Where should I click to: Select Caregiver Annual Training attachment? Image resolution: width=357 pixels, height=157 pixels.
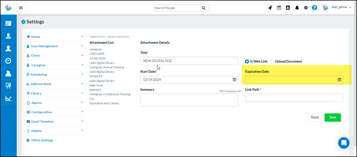pyautogui.click(x=107, y=67)
